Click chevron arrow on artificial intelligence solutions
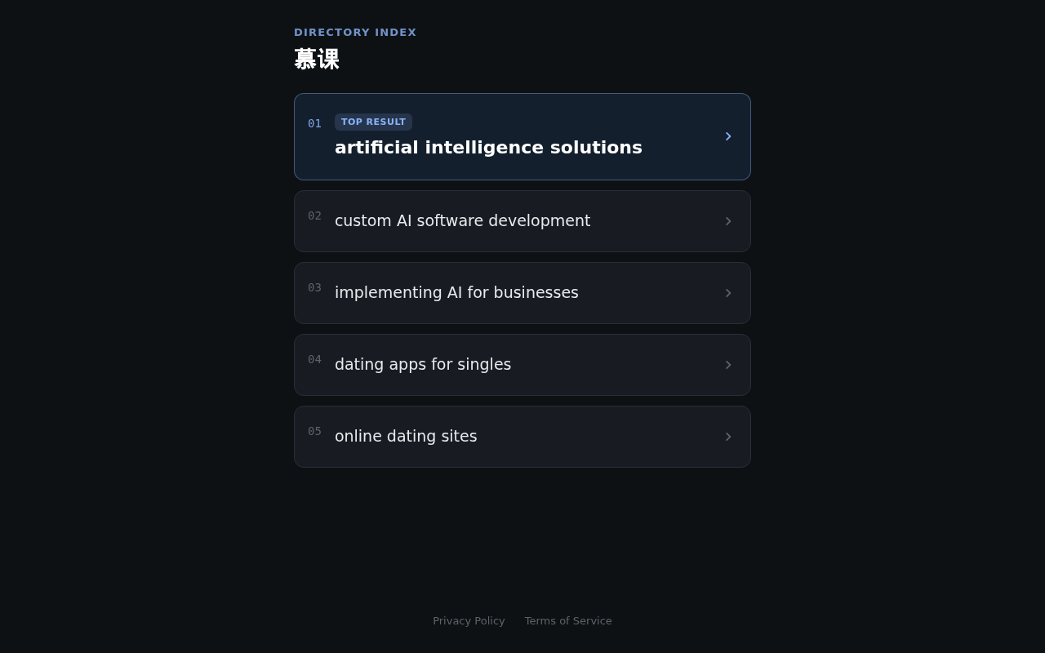 (x=728, y=136)
